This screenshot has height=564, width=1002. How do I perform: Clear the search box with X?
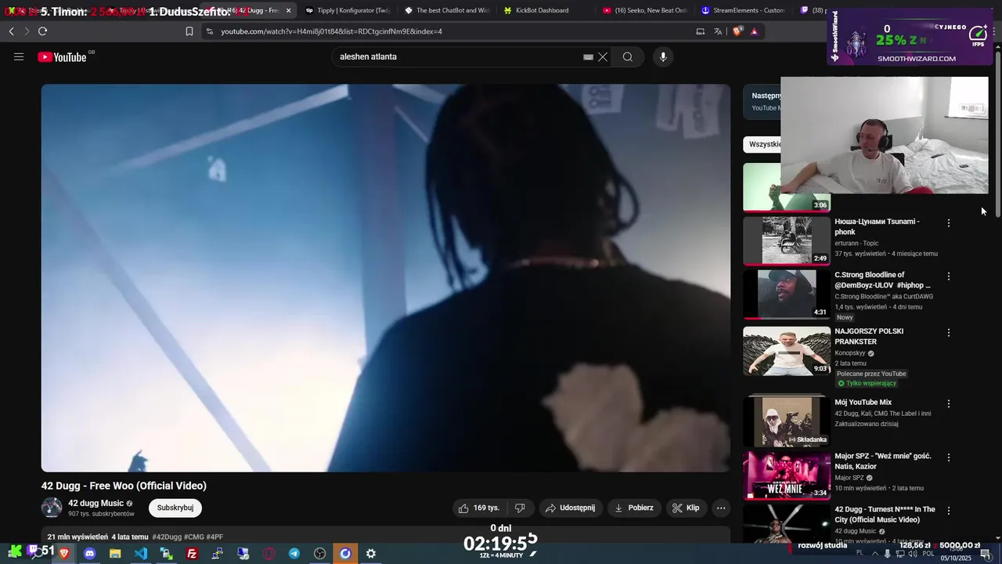tap(603, 56)
